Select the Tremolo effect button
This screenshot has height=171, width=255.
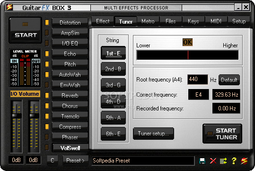click(70, 117)
